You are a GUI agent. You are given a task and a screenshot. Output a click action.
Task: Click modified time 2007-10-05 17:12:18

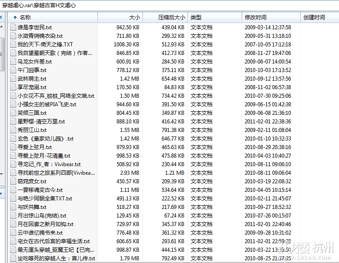pos(268,45)
